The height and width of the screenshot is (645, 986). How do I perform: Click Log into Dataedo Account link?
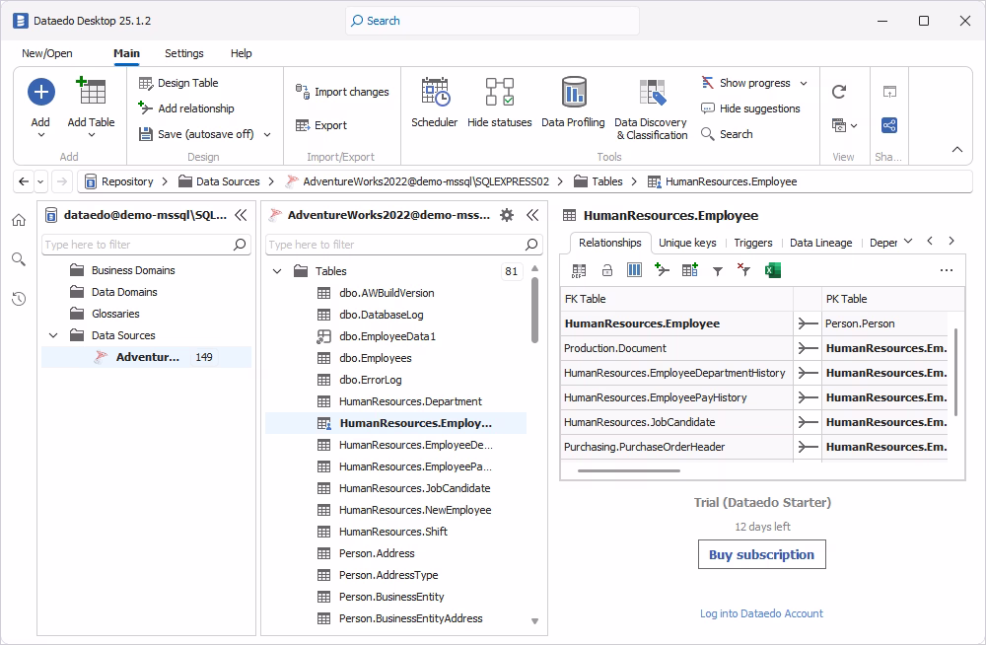pos(761,613)
